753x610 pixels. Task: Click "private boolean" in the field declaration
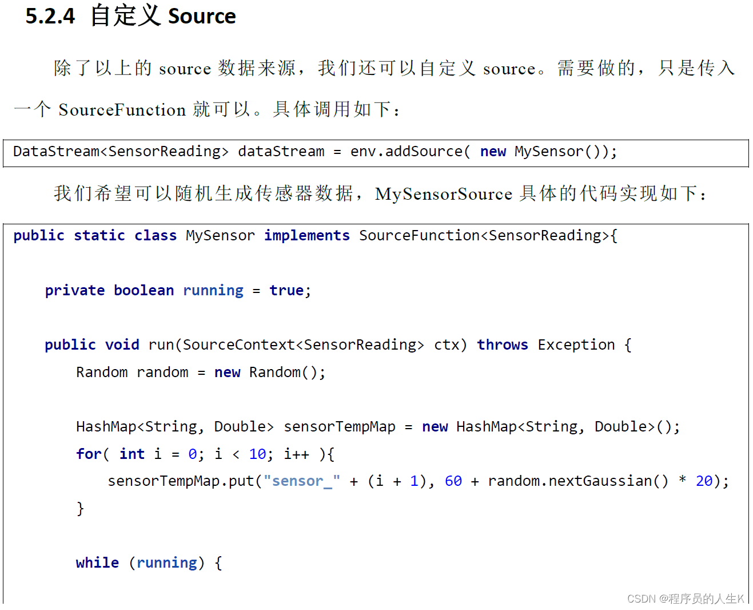point(109,291)
